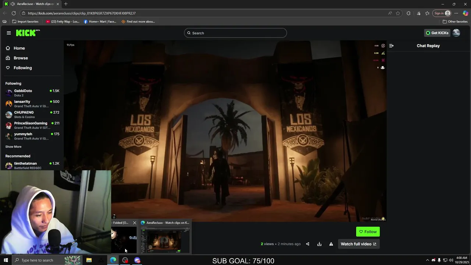
Task: Click the Kick search box
Action: click(235, 33)
